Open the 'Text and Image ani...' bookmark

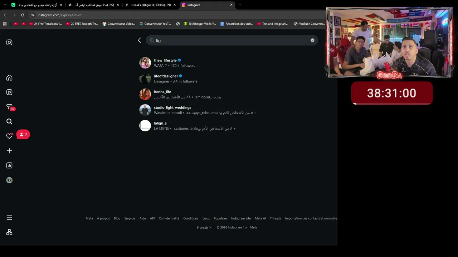(273, 24)
